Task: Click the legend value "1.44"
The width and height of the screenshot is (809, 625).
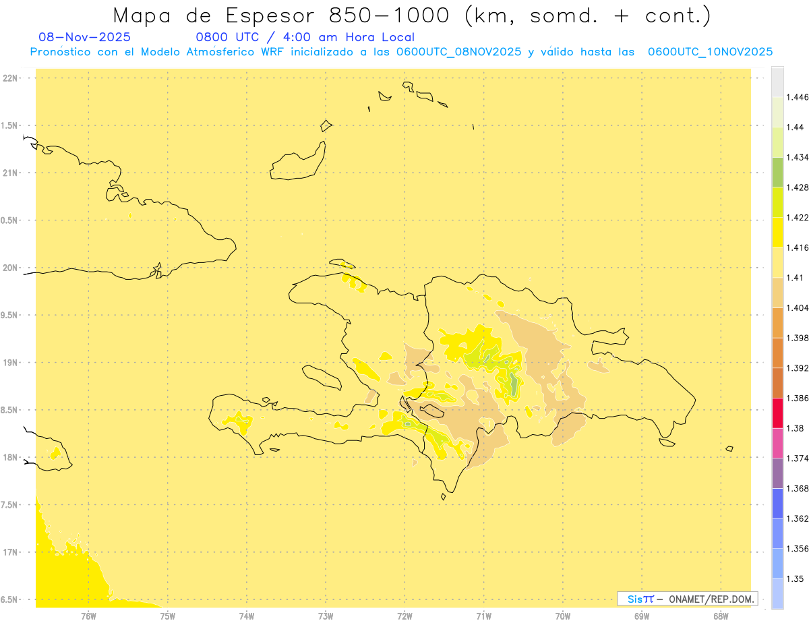Action: pos(796,127)
